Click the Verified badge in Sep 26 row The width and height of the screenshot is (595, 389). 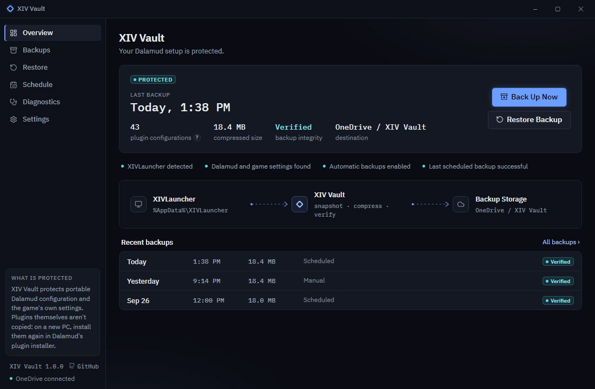(x=558, y=300)
